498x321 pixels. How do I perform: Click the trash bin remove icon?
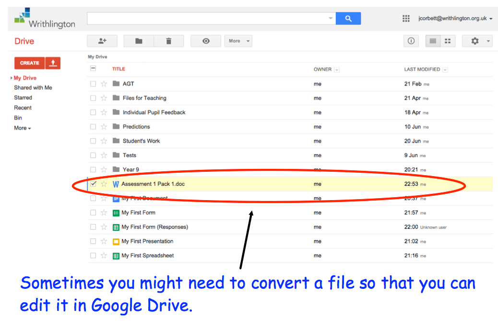169,41
